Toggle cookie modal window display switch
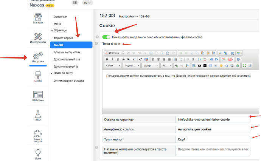Viewport: 261px width, 161px height. point(106,37)
